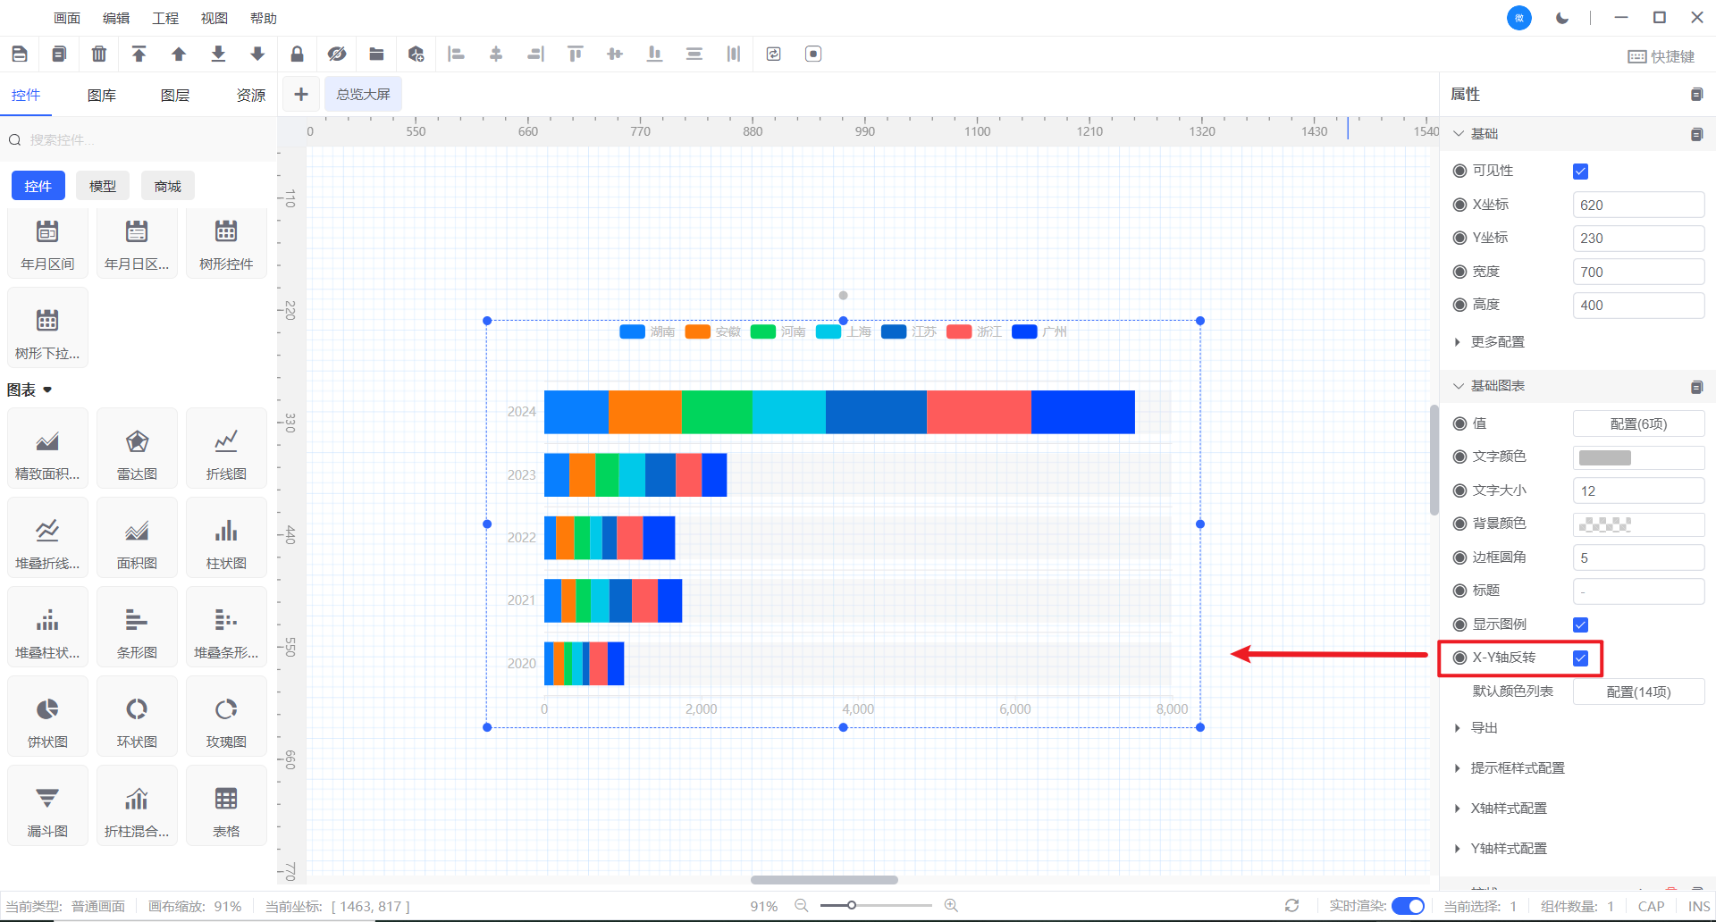Viewport: 1716px width, 922px height.
Task: Click the 配置(6项) value button
Action: (1637, 423)
